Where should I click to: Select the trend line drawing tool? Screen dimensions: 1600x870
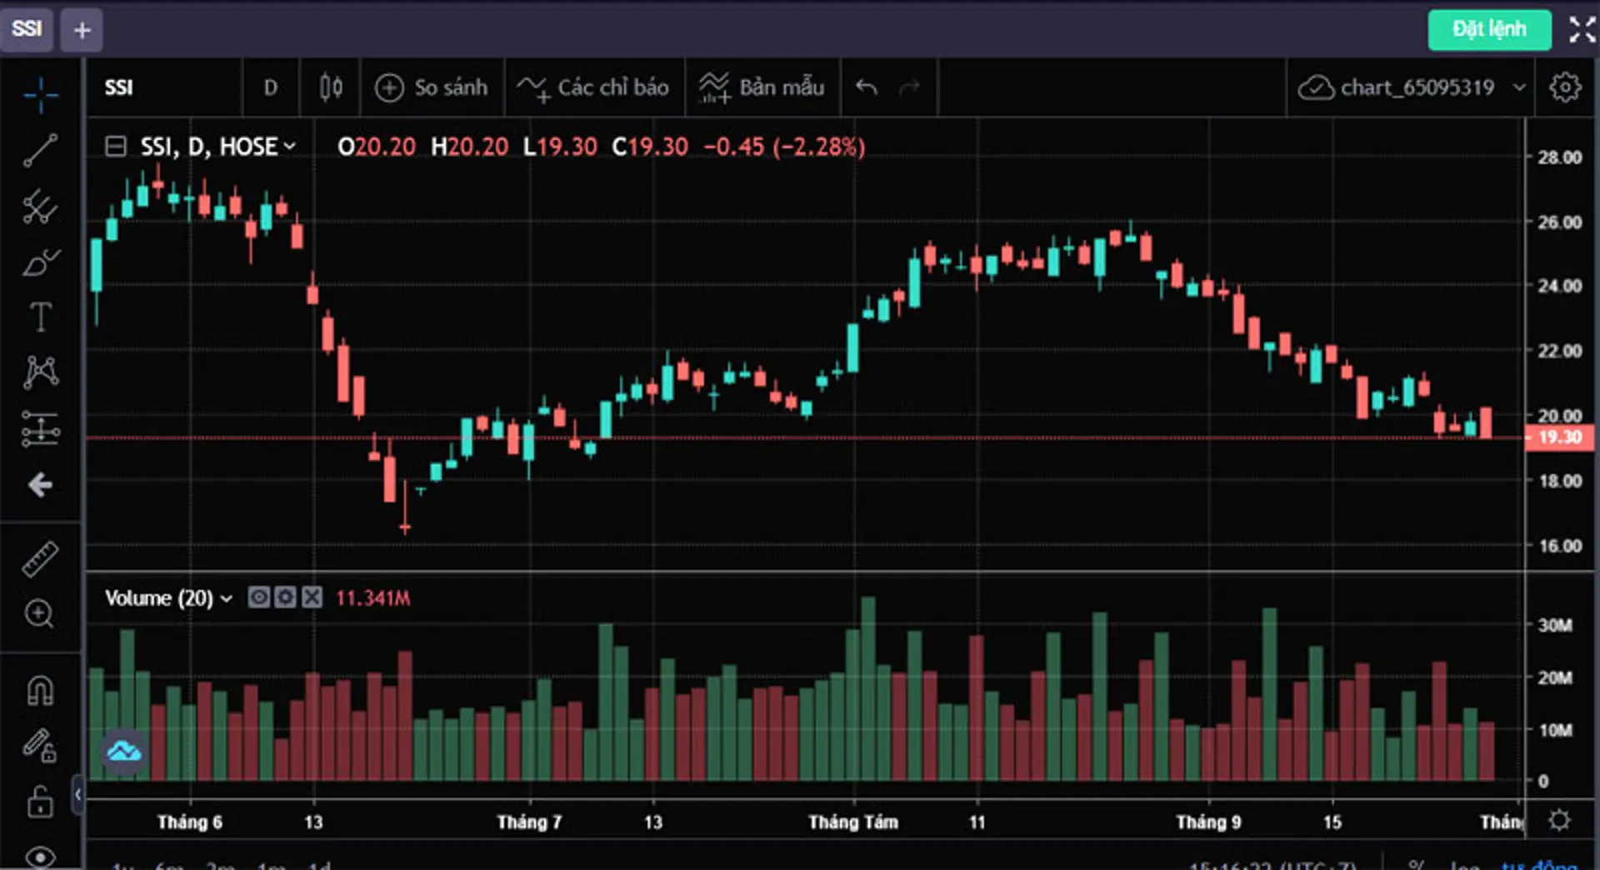(x=40, y=151)
